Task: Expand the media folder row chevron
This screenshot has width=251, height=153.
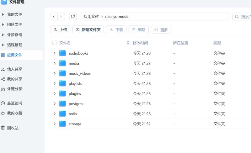Action: [55, 63]
